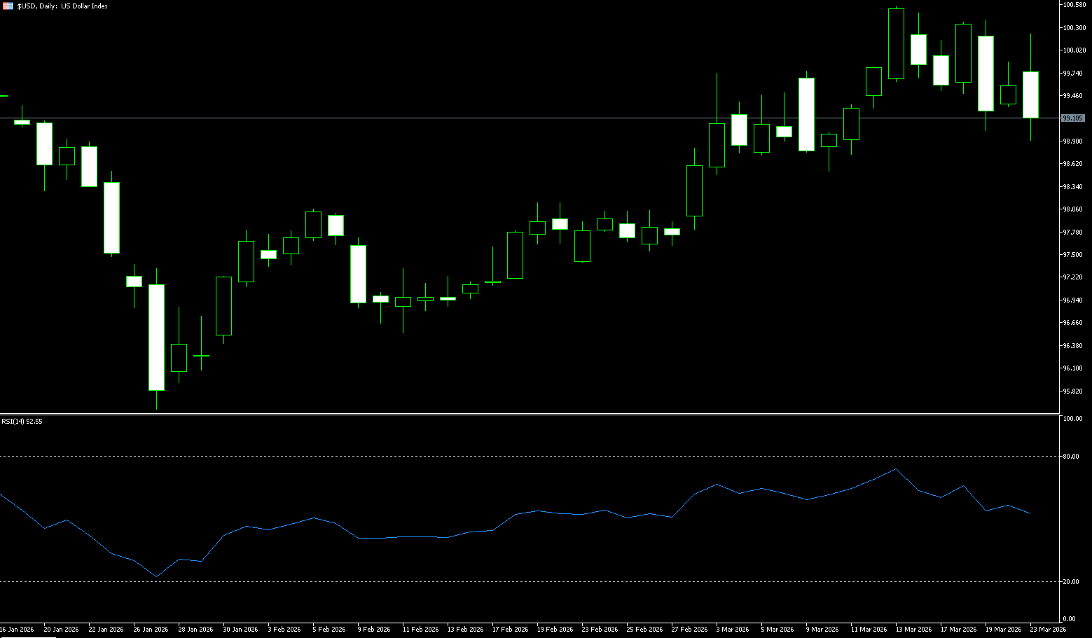Image resolution: width=1092 pixels, height=638 pixels.
Task: Select the lowest candlestick near 95.820
Action: click(156, 338)
